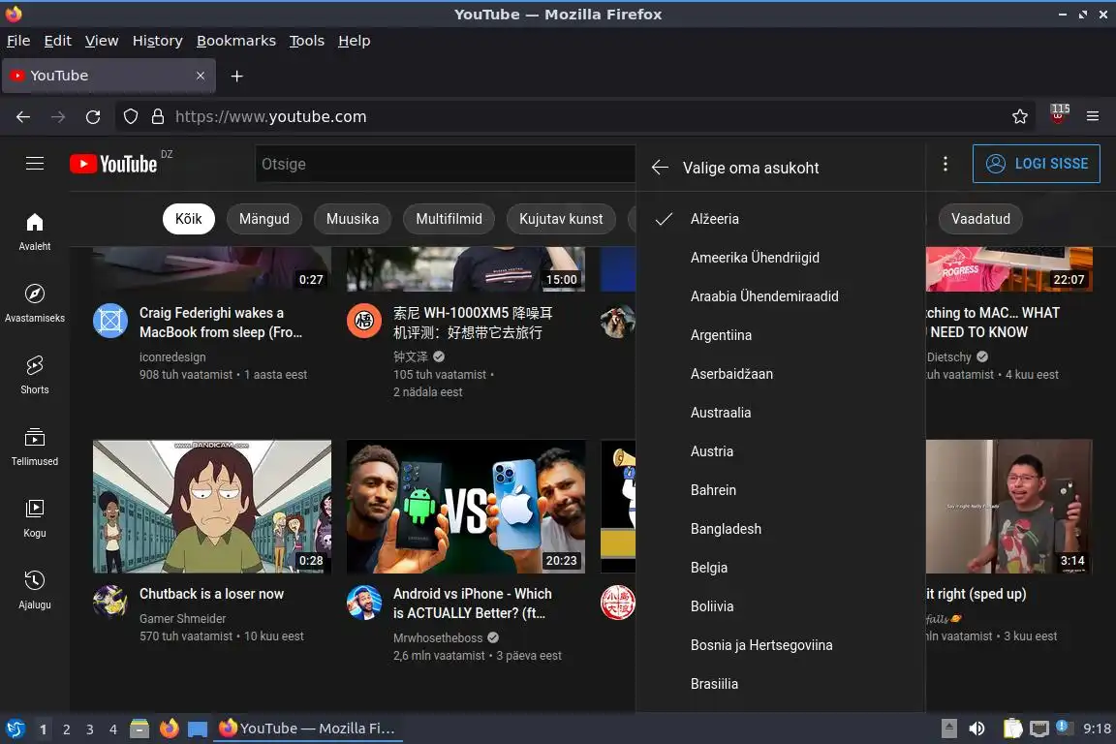Launch Firefox from taskbar
Screen dimensions: 1116x744
click(169, 728)
